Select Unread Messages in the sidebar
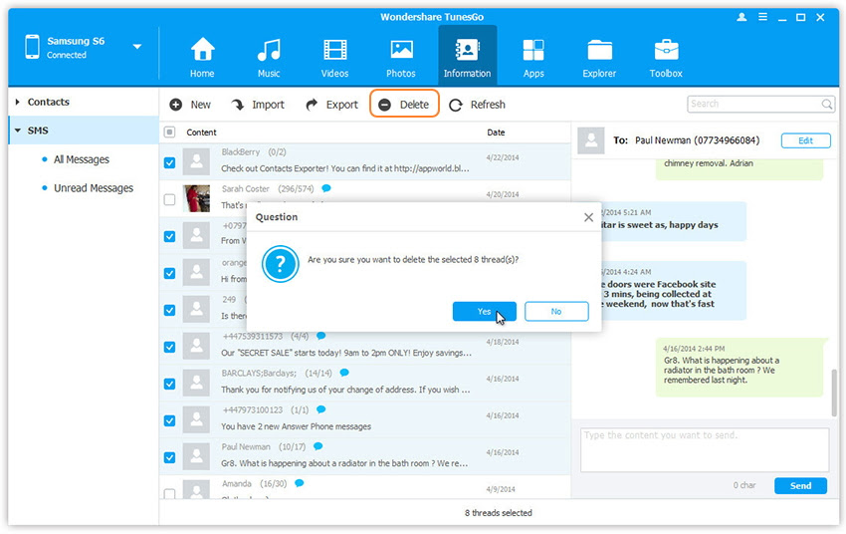 [x=94, y=188]
